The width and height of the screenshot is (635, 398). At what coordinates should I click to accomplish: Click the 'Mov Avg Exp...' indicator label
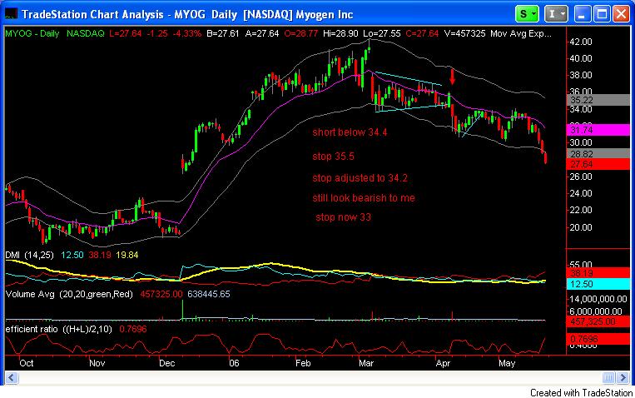[521, 33]
